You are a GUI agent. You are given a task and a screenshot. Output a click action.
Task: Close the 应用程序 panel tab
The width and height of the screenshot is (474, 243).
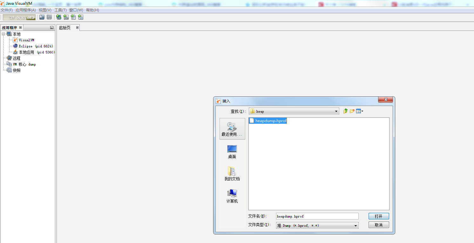pyautogui.click(x=21, y=28)
